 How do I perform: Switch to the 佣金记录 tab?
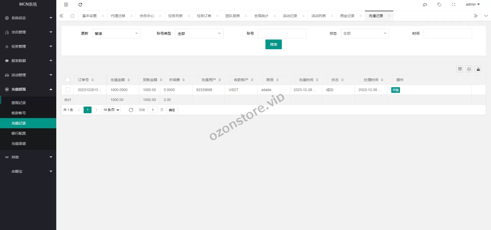click(x=347, y=16)
